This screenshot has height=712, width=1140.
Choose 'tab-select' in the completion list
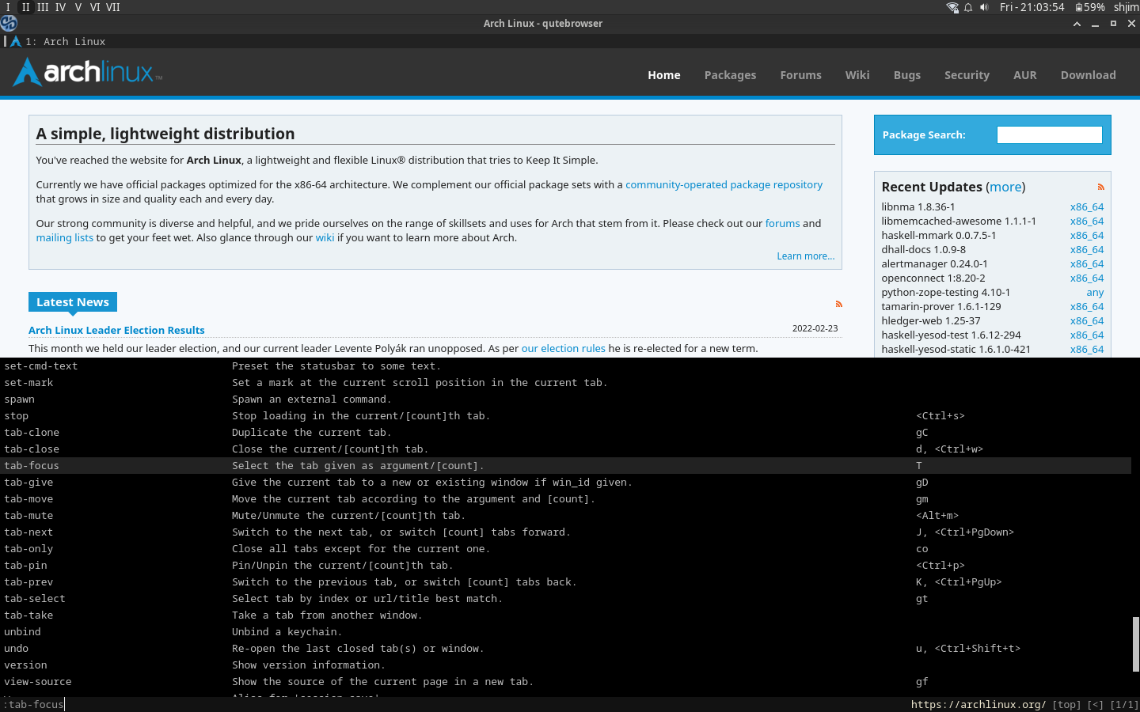[565, 598]
